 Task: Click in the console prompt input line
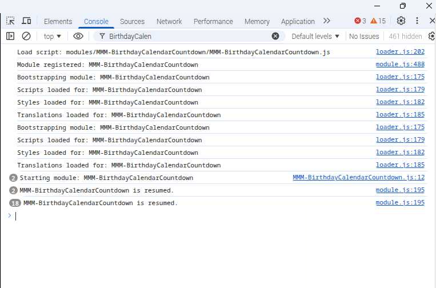[x=217, y=216]
